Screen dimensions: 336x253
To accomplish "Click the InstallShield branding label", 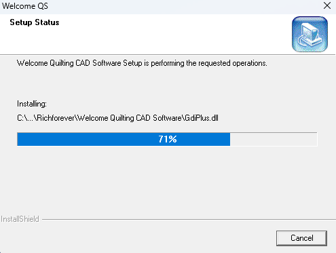I will click(20, 219).
